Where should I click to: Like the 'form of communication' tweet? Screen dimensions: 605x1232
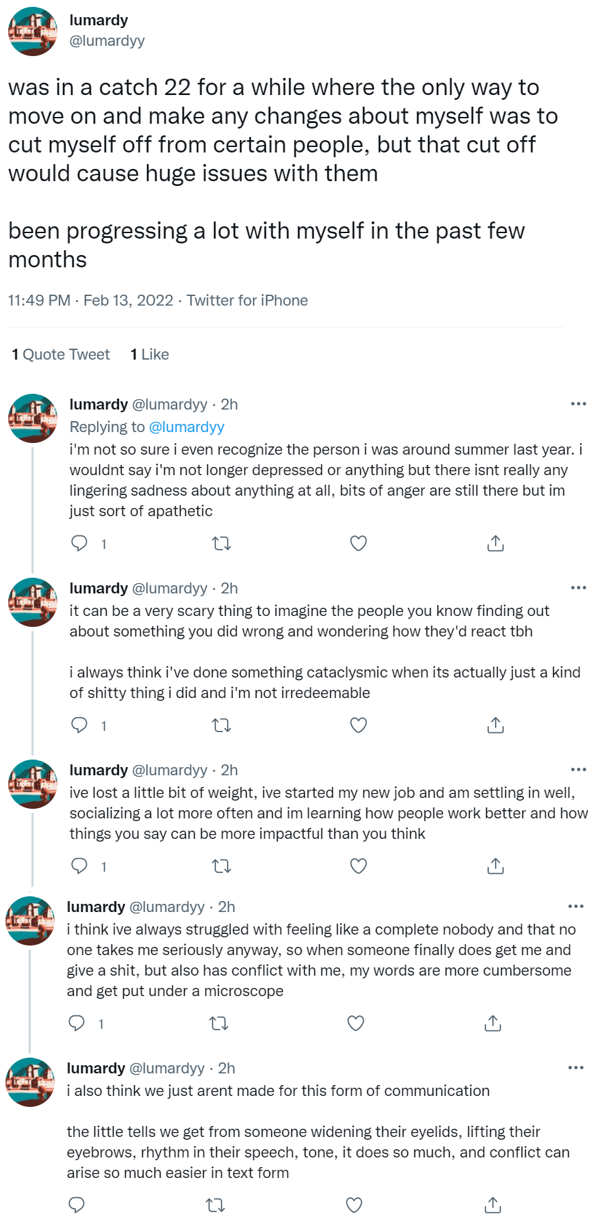pos(353,1205)
